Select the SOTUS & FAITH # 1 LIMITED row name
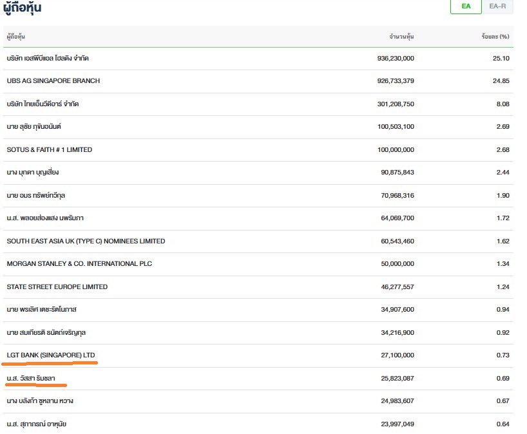 [x=50, y=150]
